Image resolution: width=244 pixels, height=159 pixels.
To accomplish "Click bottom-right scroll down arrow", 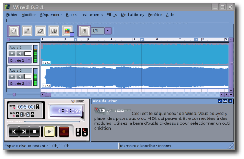I will pos(231,95).
